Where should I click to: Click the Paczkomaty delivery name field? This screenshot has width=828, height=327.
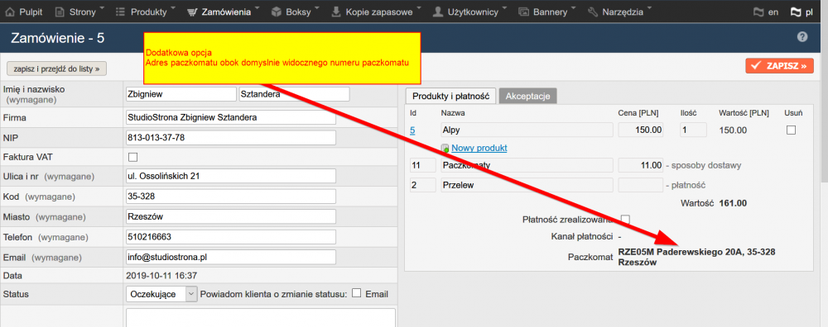(527, 165)
